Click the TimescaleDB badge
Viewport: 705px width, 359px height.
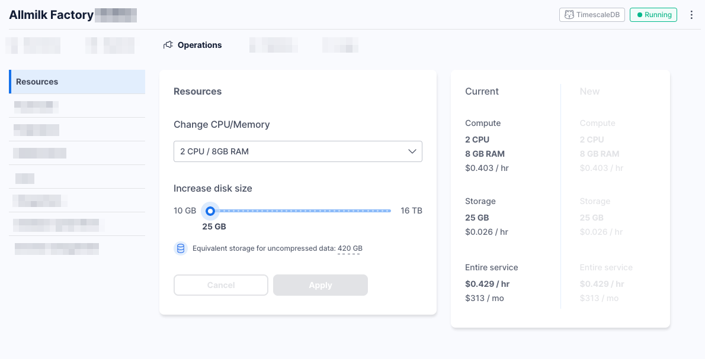tap(592, 15)
